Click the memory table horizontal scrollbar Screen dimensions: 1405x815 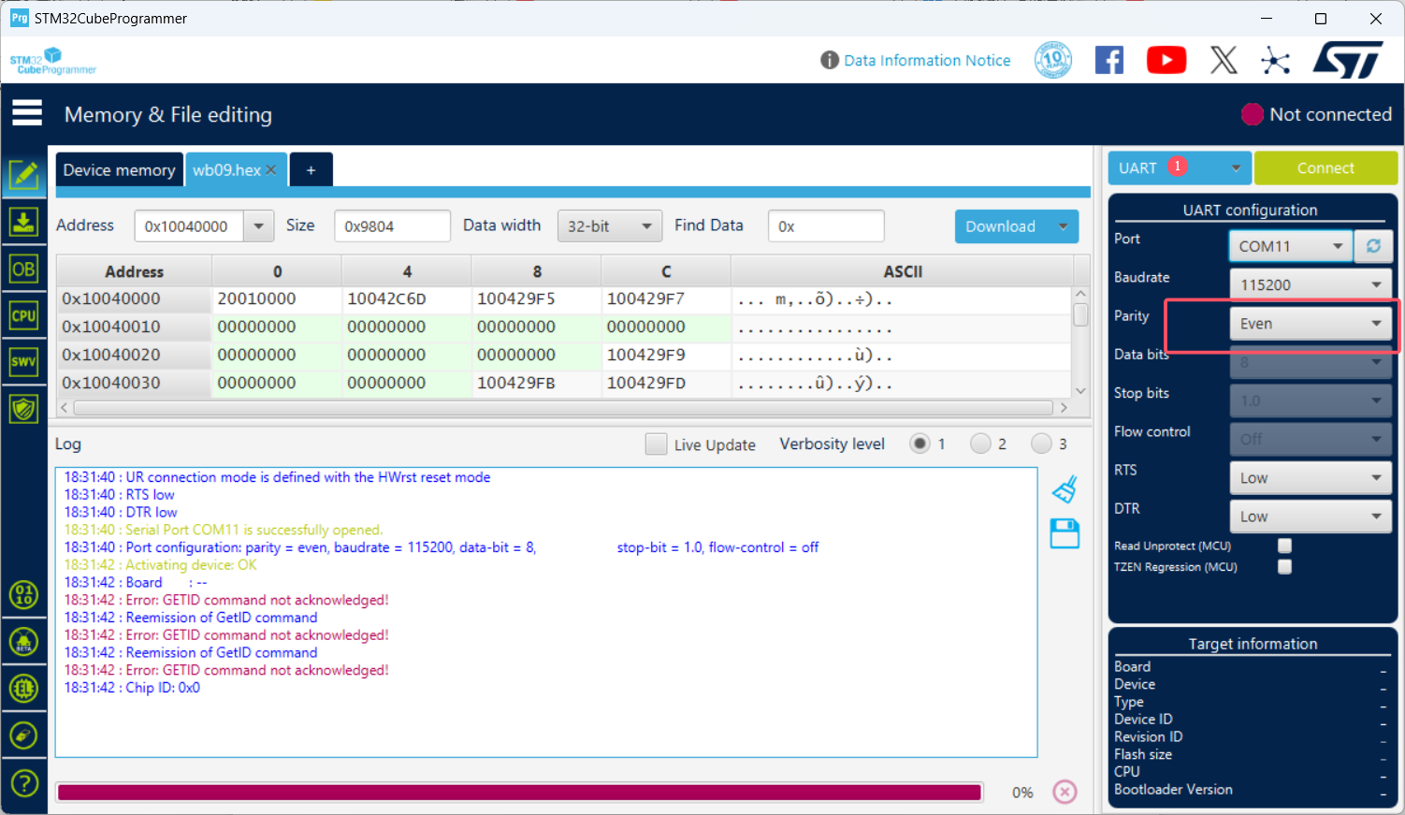(x=564, y=408)
